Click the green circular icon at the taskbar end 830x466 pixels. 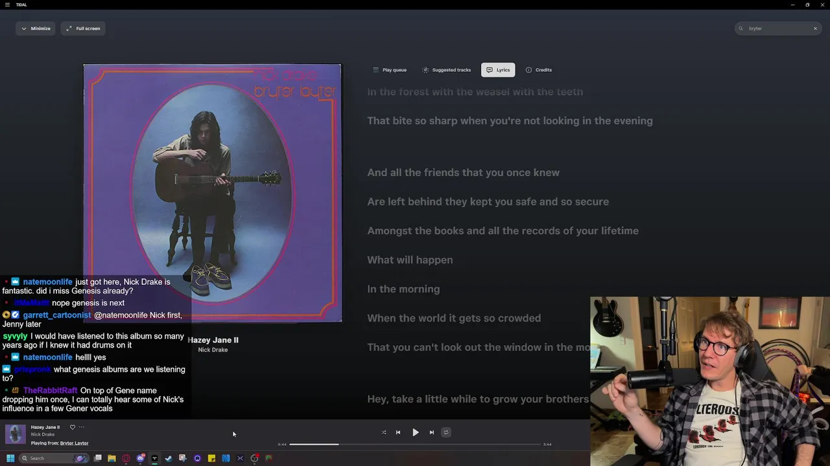[x=268, y=458]
